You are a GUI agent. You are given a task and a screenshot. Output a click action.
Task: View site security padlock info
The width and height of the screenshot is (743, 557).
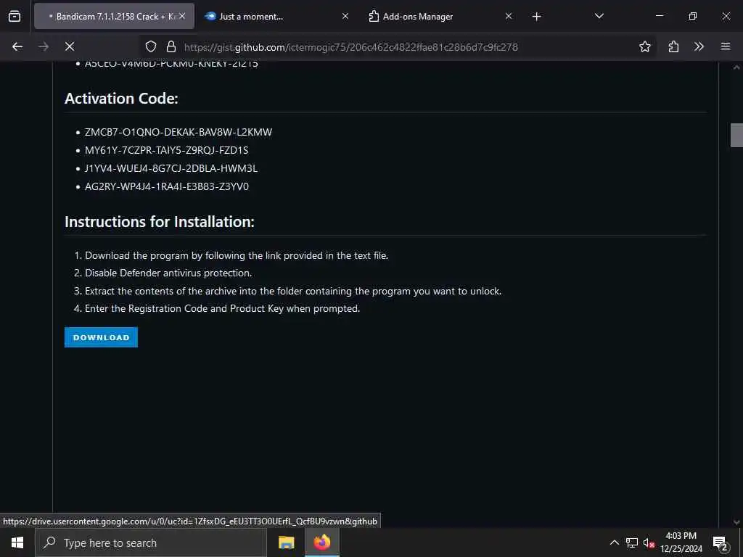[x=171, y=46]
